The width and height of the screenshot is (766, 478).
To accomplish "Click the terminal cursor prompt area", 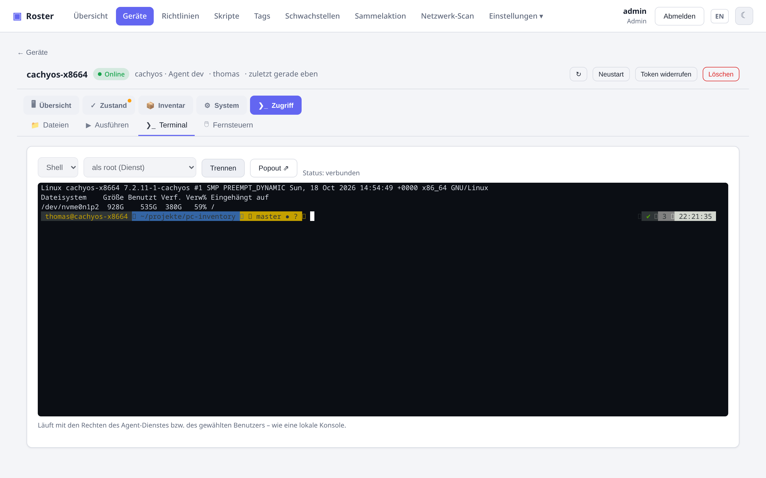I will (312, 216).
